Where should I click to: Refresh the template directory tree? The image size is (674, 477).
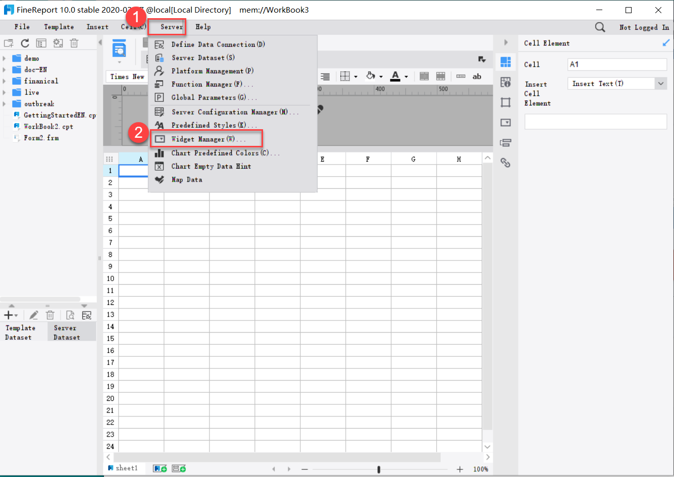pyautogui.click(x=25, y=43)
